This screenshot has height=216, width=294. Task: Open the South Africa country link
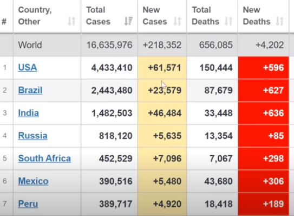[x=44, y=158]
